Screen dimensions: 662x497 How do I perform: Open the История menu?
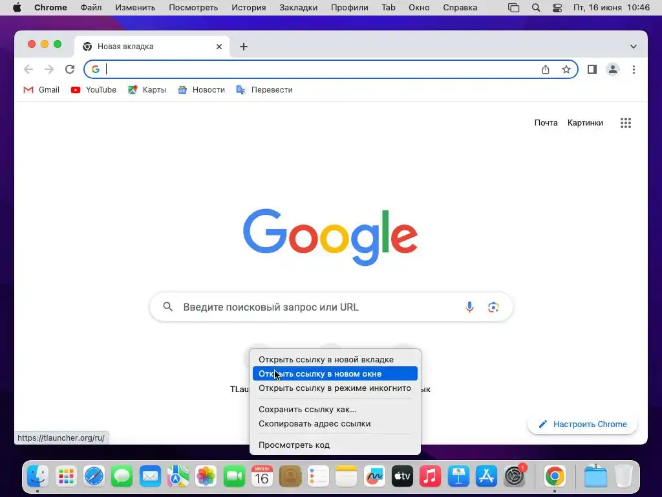249,8
